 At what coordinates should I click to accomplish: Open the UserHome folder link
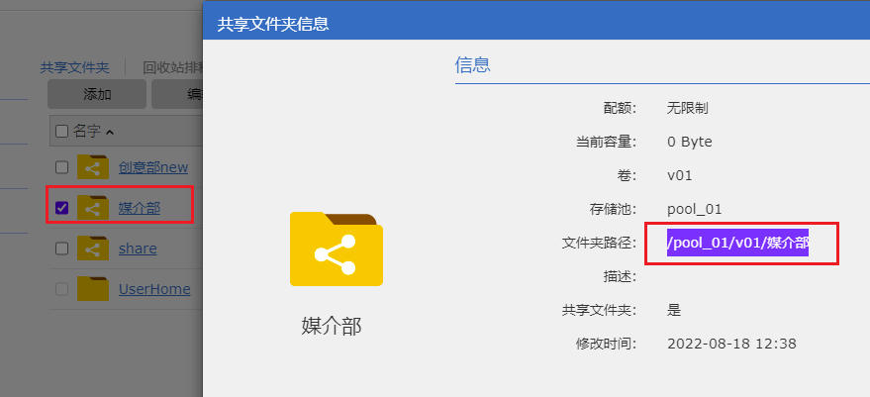click(153, 289)
